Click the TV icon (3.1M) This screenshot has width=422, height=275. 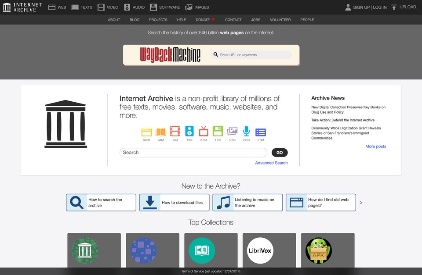click(204, 131)
